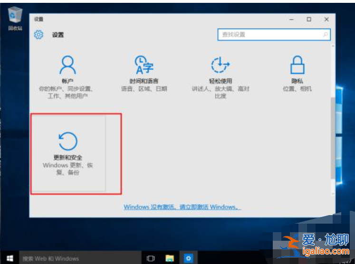Open File Explorer from the taskbar
Image resolution: width=355 pixels, height=264 pixels.
[169, 258]
